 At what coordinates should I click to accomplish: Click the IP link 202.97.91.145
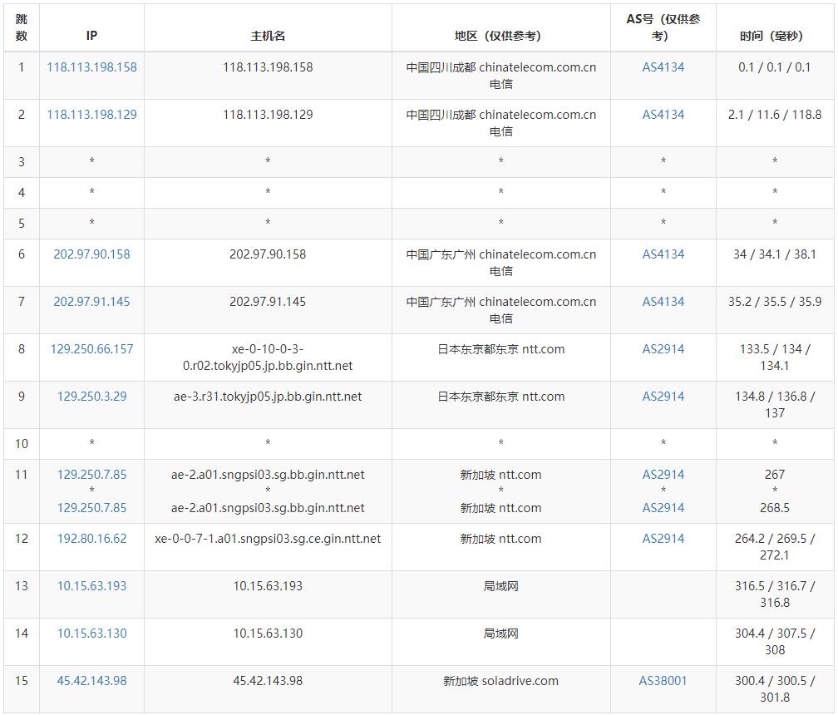coord(92,302)
